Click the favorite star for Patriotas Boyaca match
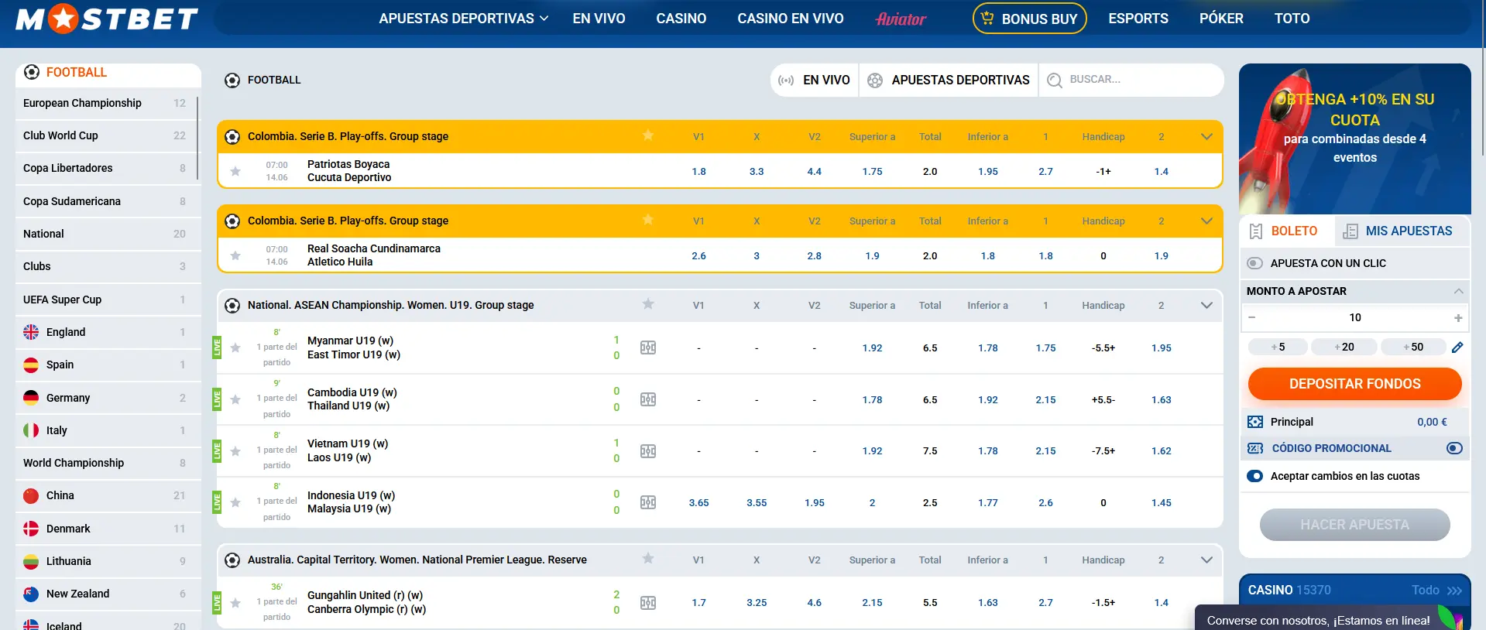This screenshot has height=630, width=1486. pyautogui.click(x=235, y=171)
